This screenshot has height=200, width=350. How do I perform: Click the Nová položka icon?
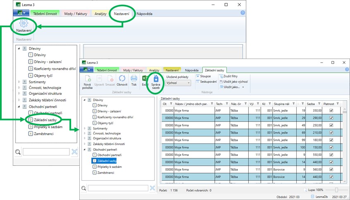click(x=88, y=79)
